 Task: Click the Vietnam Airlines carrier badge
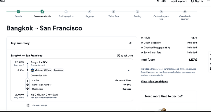(x=41, y=70)
